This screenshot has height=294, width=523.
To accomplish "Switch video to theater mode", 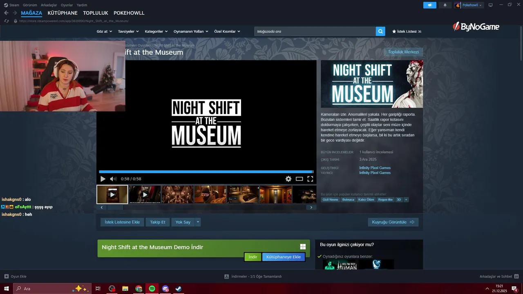I will pyautogui.click(x=299, y=179).
